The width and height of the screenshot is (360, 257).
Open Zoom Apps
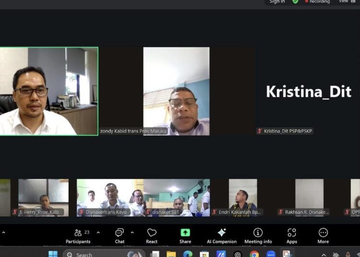[292, 235]
